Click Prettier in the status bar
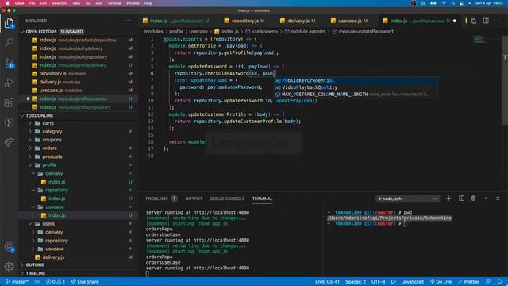This screenshot has height=286, width=508. click(x=468, y=282)
